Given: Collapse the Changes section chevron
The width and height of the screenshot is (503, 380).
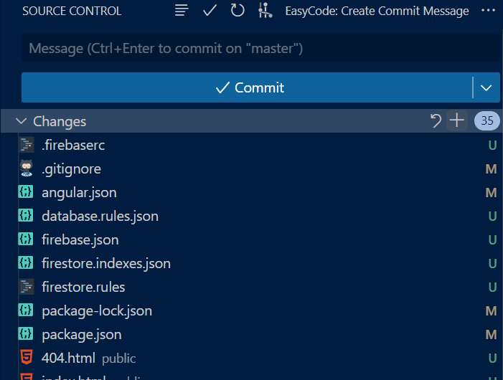Looking at the screenshot, I should click(x=22, y=121).
